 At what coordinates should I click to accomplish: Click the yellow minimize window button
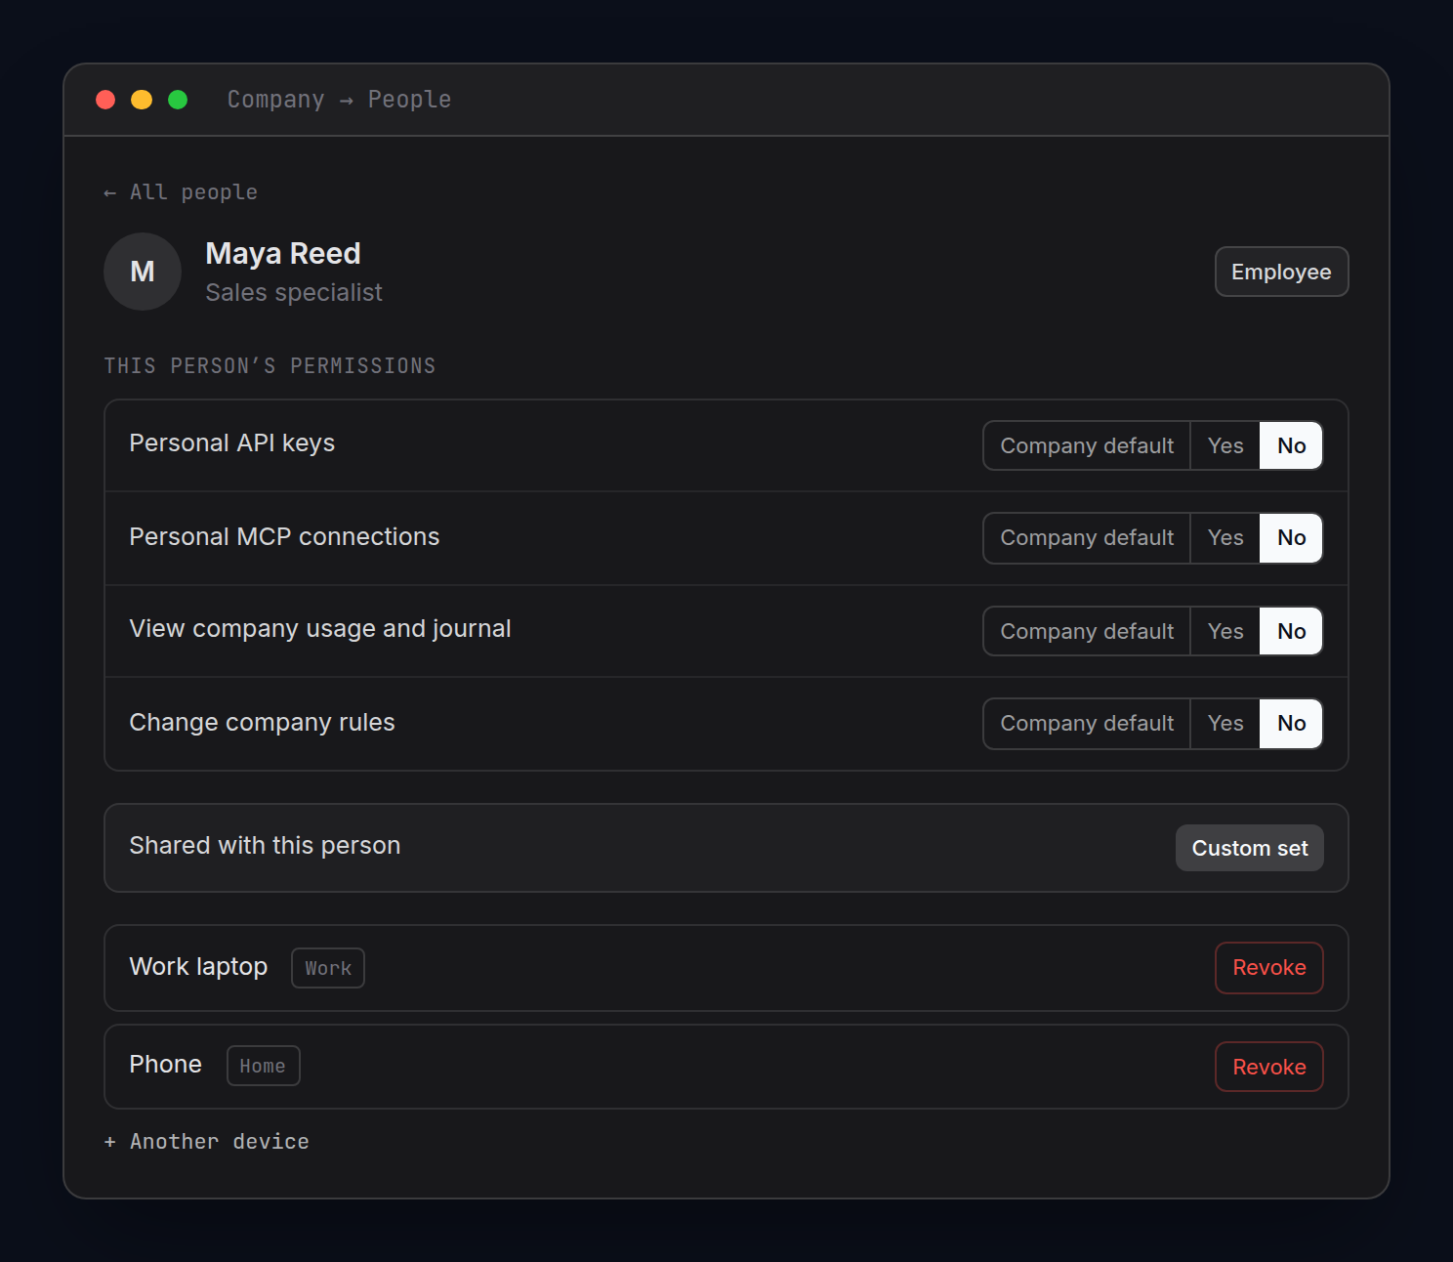coord(142,100)
